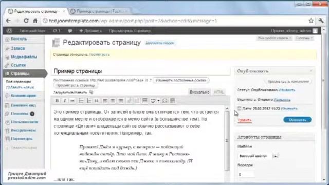Click the media upload icon next to Загрузить/вставить
Viewport: 329px width, 185px height.
click(91, 92)
